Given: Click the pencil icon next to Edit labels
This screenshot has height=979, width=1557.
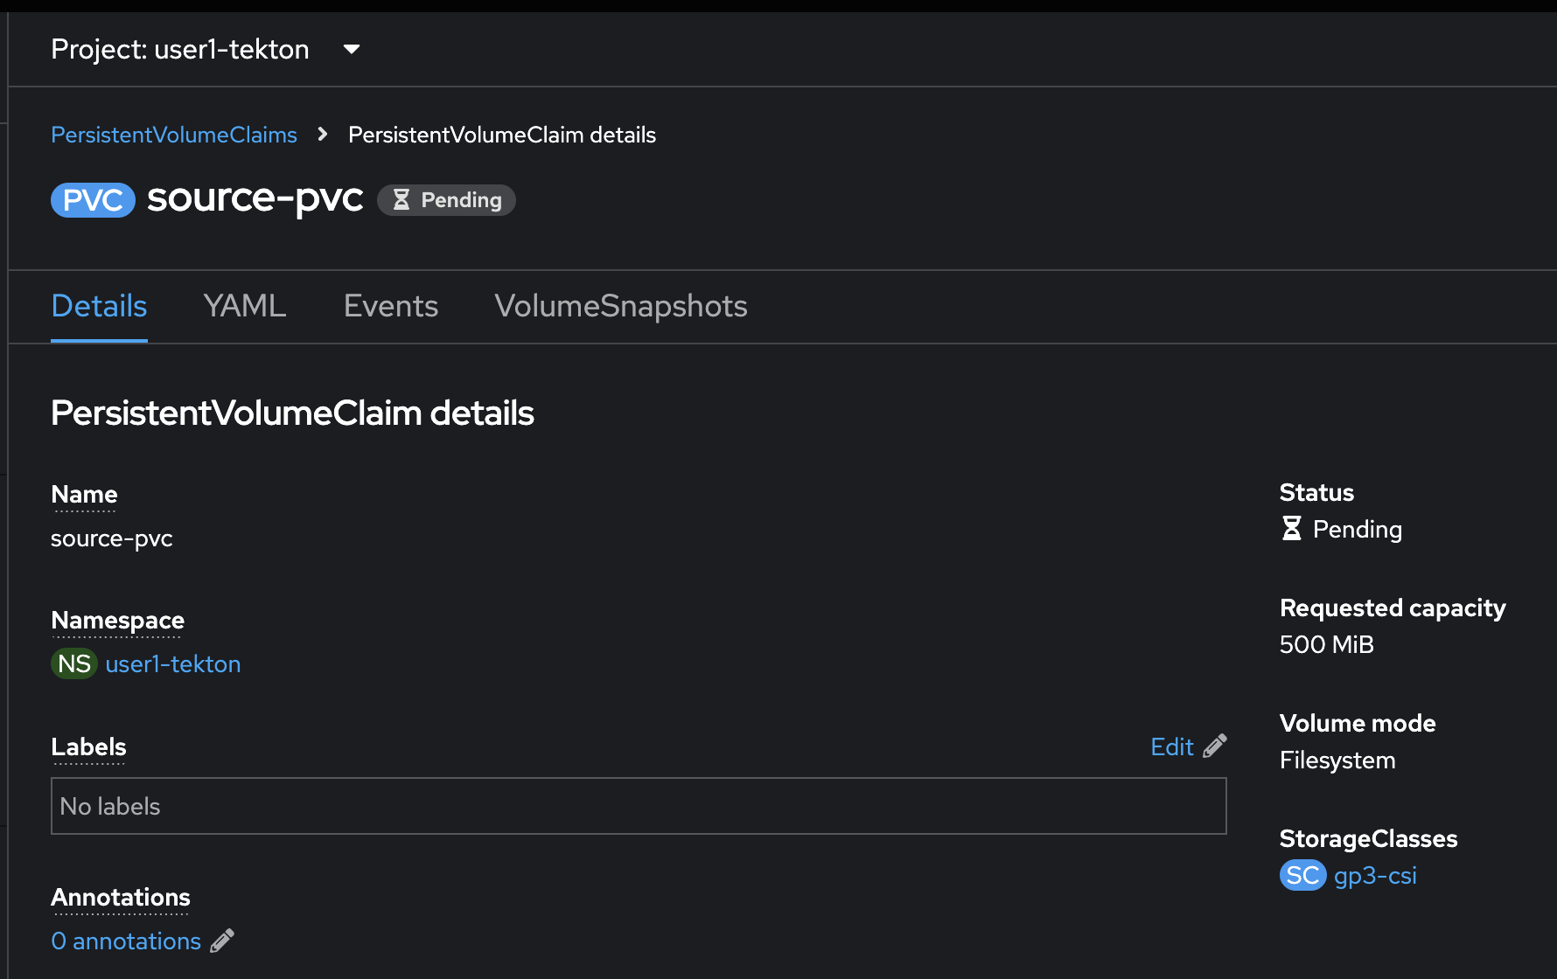Looking at the screenshot, I should (1215, 746).
